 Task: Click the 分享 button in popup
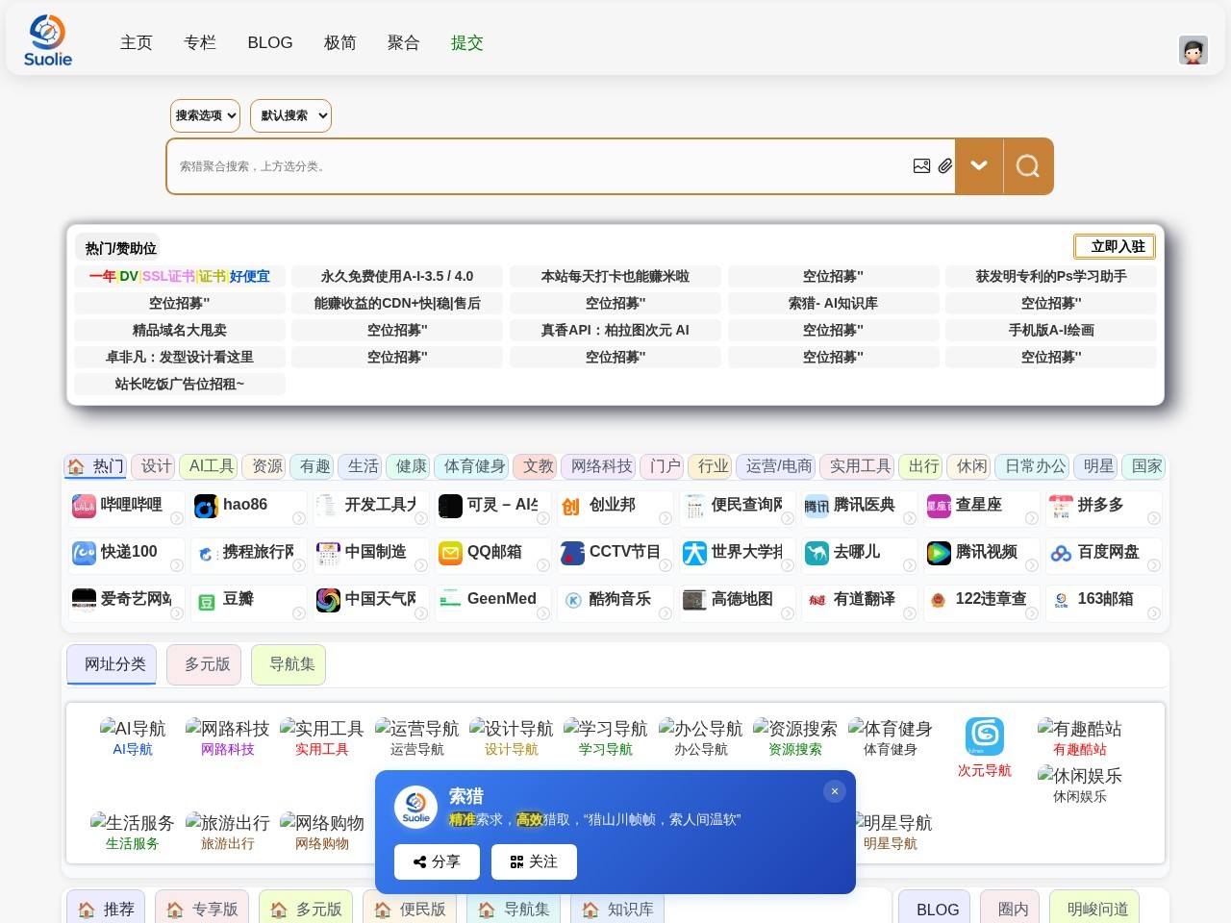[x=437, y=862]
